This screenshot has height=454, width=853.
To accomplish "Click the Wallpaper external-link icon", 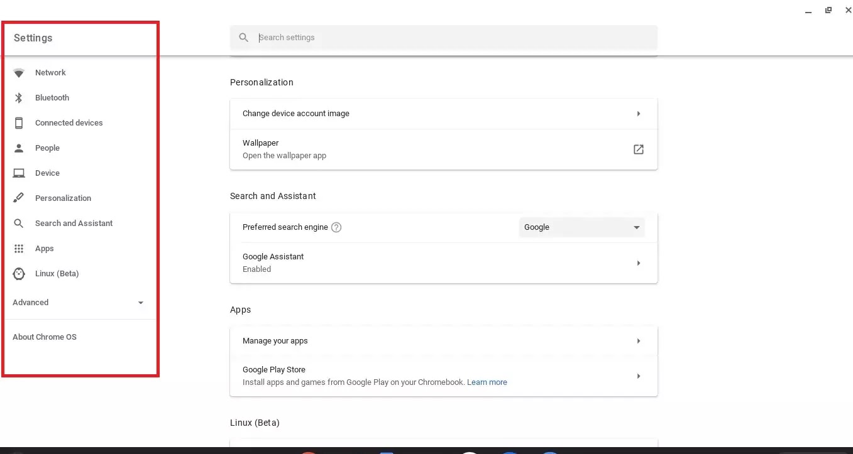I will tap(638, 149).
